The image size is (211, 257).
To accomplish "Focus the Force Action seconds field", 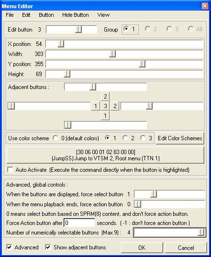I will 79,223.
